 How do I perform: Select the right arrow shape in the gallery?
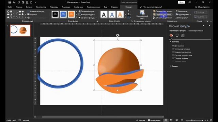tap(20, 14)
